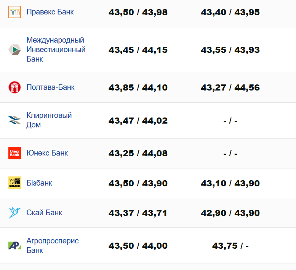Screen dimensions: 296x270
Task: Click the Агропросперис Банк AP logo
Action: click(14, 246)
